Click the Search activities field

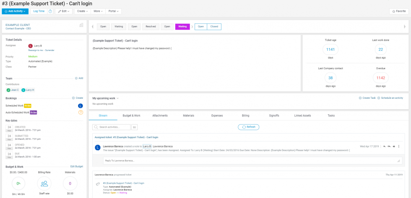112,127
